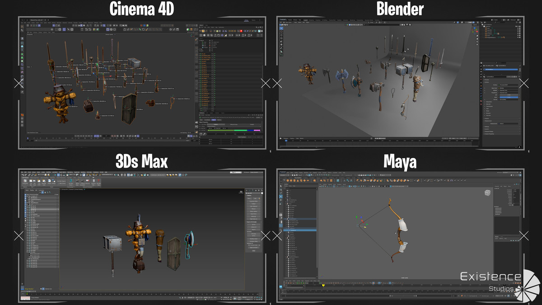Choose Lasso select tool in Maya toolbox
Viewport: 542px width, 305px height.
[x=281, y=190]
